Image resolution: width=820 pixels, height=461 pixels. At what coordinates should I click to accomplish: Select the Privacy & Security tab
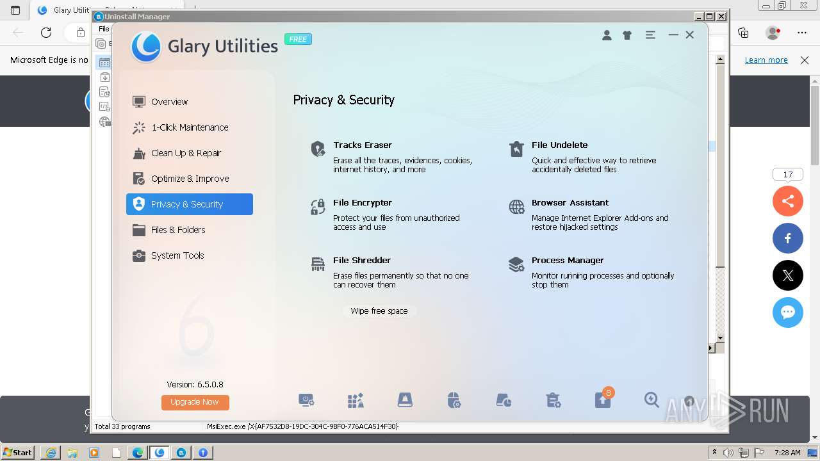190,204
